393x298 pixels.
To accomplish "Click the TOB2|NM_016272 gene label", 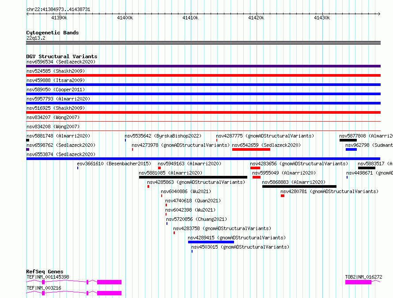I will click(x=364, y=277).
